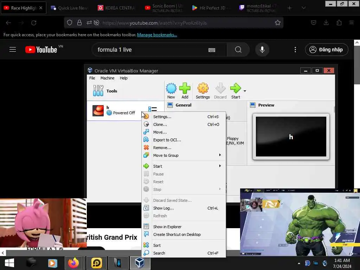
Task: Open the VM list menu icon beside h
Action: [153, 109]
